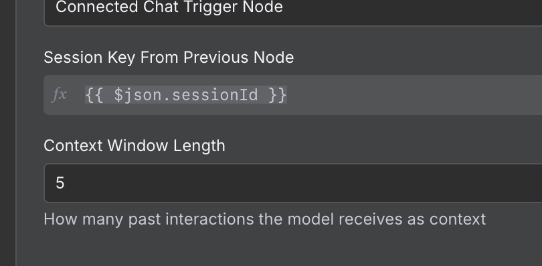Click the past interactions help text
Screen dimensions: 542x266
265,219
